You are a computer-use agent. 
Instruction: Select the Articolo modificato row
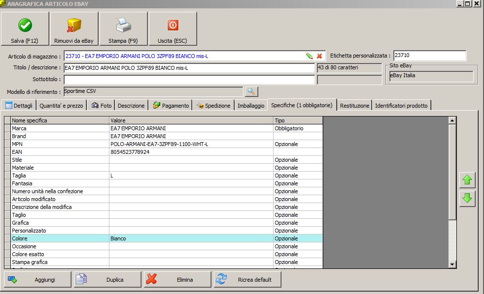[167, 199]
